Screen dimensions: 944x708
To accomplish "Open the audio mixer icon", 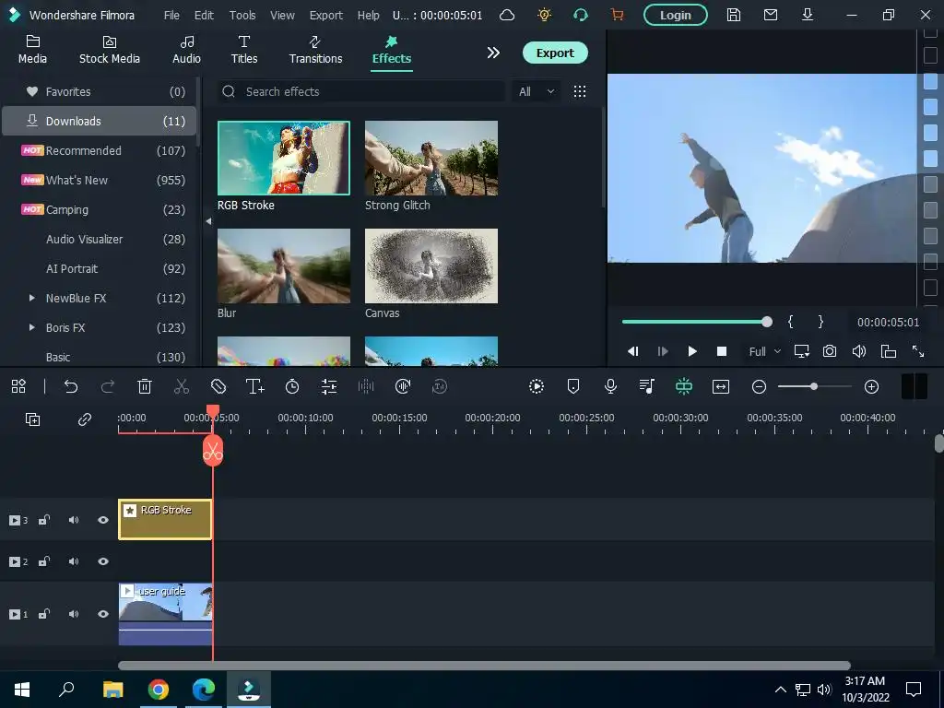I will point(647,386).
